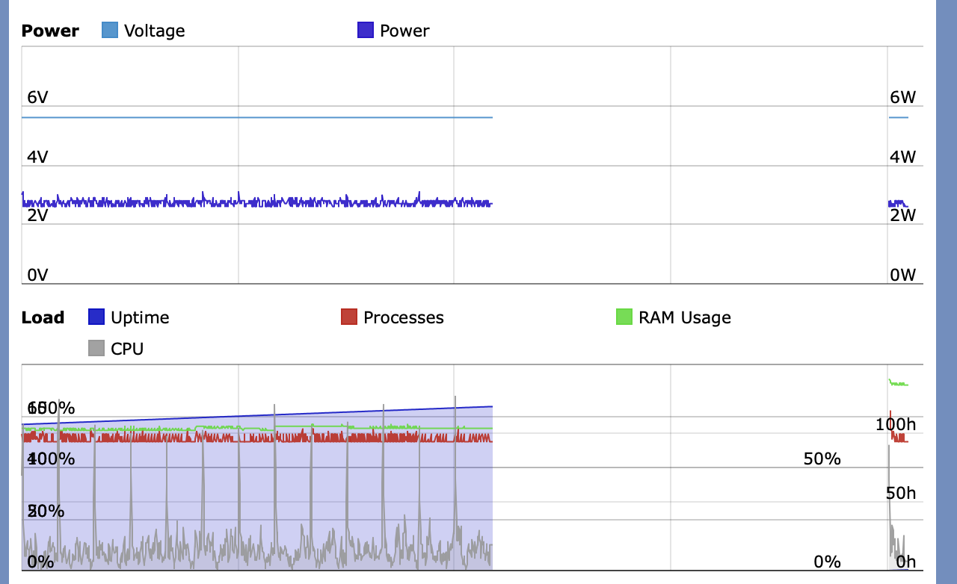Click the 6V axis label
The height and width of the screenshot is (584, 957).
click(x=37, y=97)
